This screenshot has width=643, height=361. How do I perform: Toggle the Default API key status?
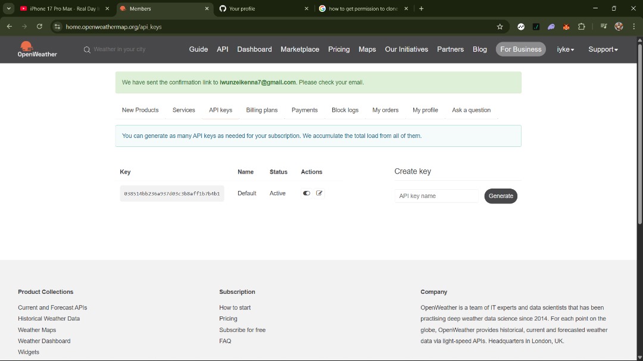tap(307, 193)
